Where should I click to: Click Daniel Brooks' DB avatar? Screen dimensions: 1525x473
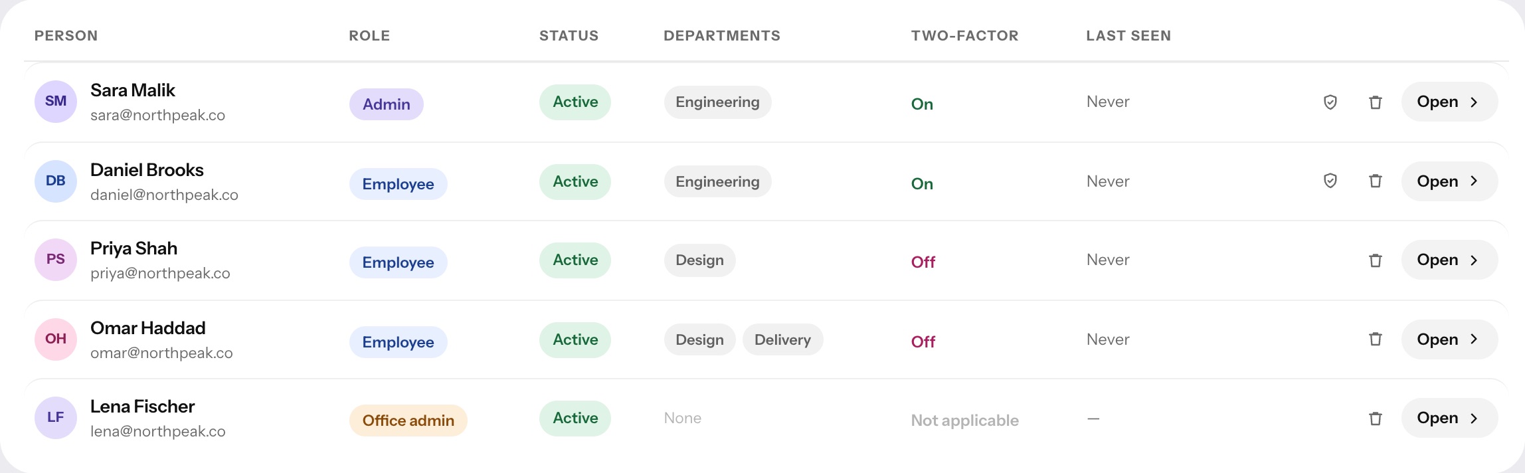[56, 181]
